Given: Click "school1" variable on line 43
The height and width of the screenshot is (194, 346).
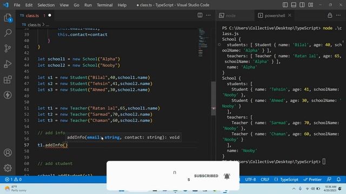Looking at the screenshot, I should 56,59.
